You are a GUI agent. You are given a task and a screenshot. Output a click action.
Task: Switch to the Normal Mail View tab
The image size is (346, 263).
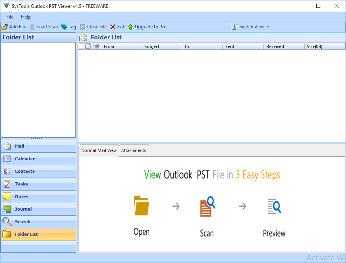tap(99, 150)
